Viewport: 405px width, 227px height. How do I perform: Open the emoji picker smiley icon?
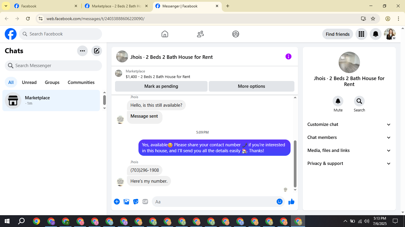pos(280,202)
